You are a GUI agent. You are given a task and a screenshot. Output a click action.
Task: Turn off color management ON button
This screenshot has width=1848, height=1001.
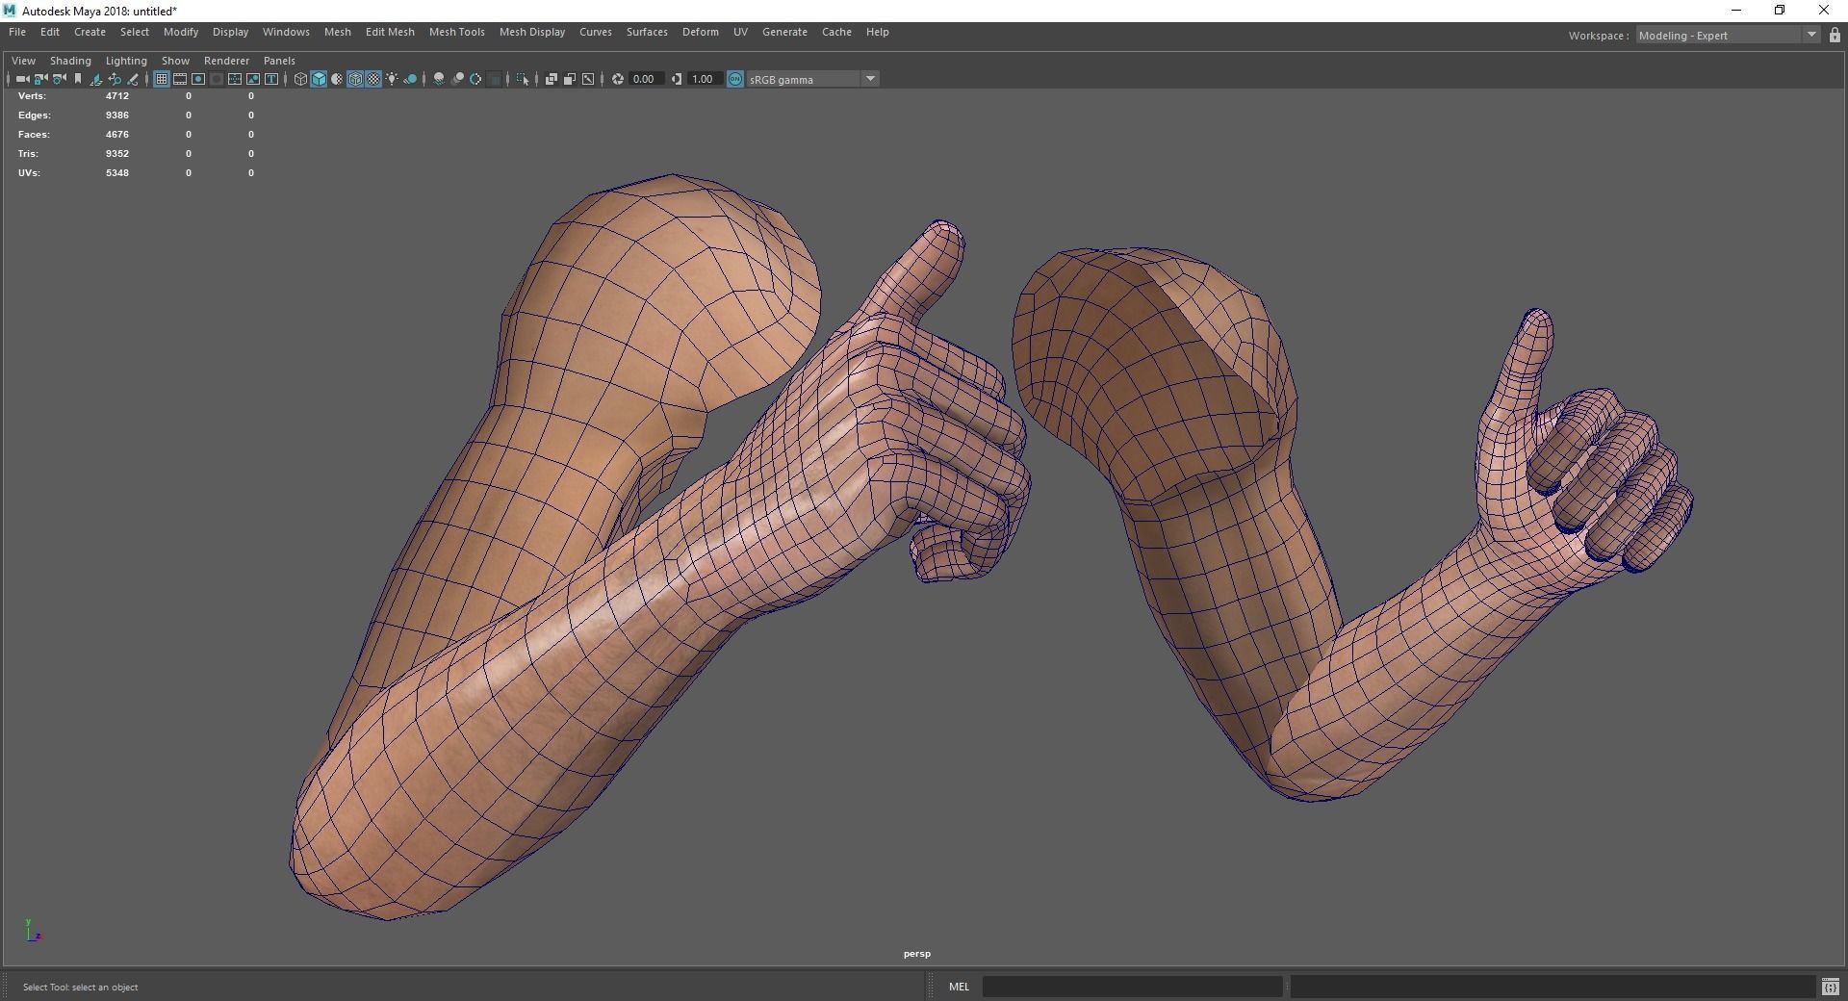pyautogui.click(x=735, y=79)
